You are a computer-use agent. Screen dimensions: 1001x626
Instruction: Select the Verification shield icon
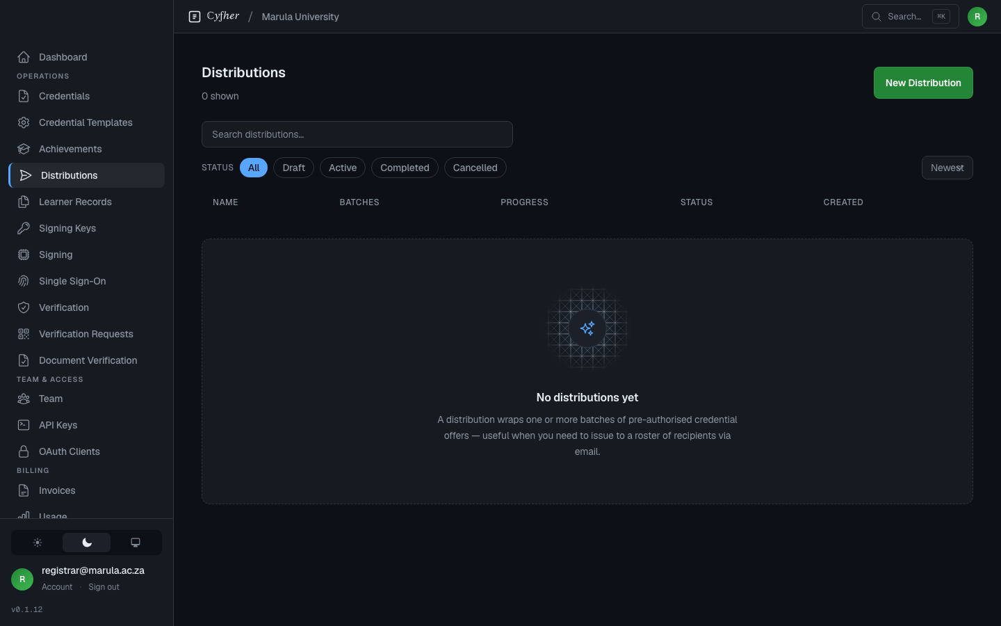[x=24, y=307]
